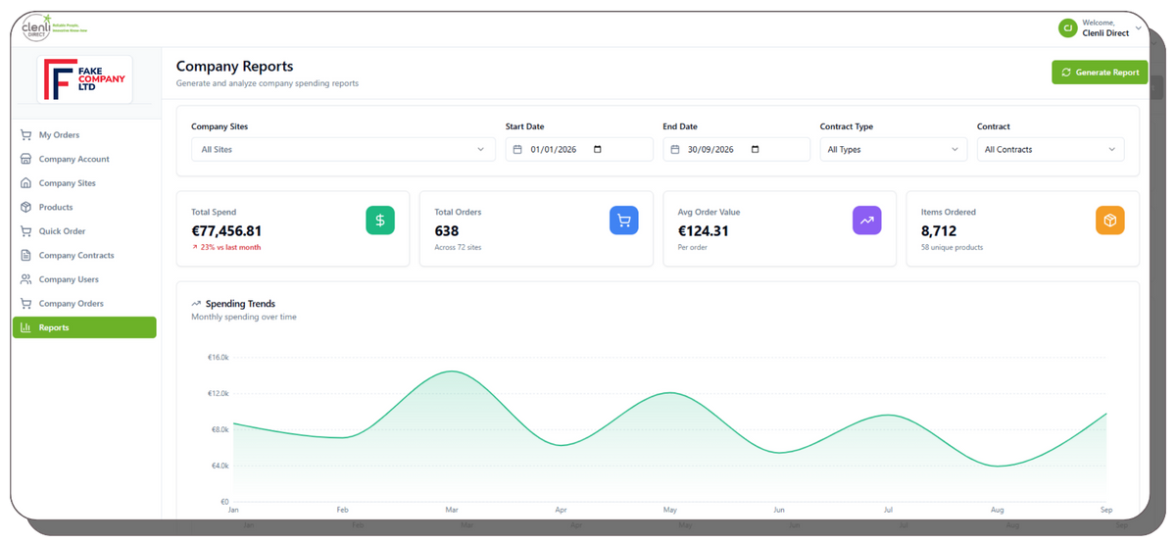Click the Company Orders cart icon
The width and height of the screenshot is (1176, 543).
pos(26,304)
